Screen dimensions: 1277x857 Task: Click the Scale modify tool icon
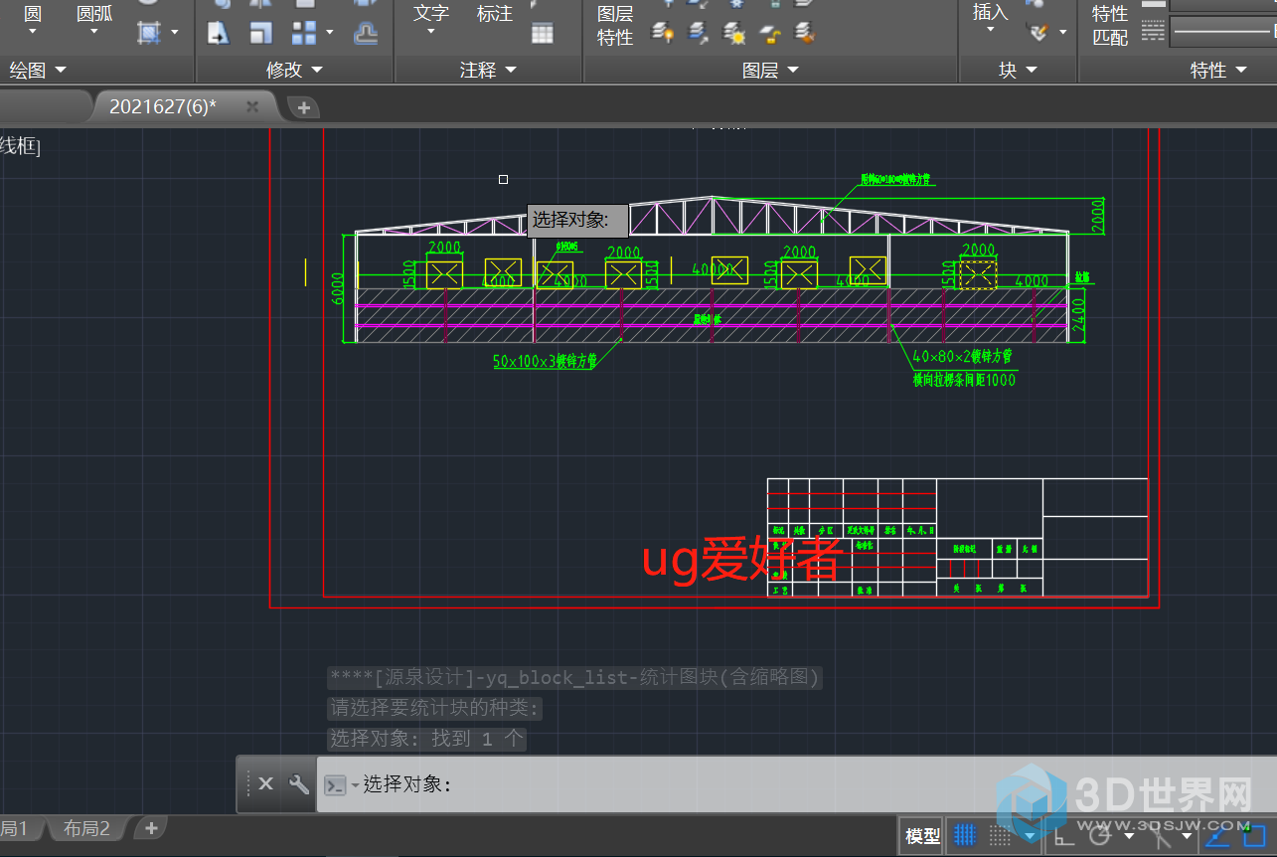[x=260, y=34]
